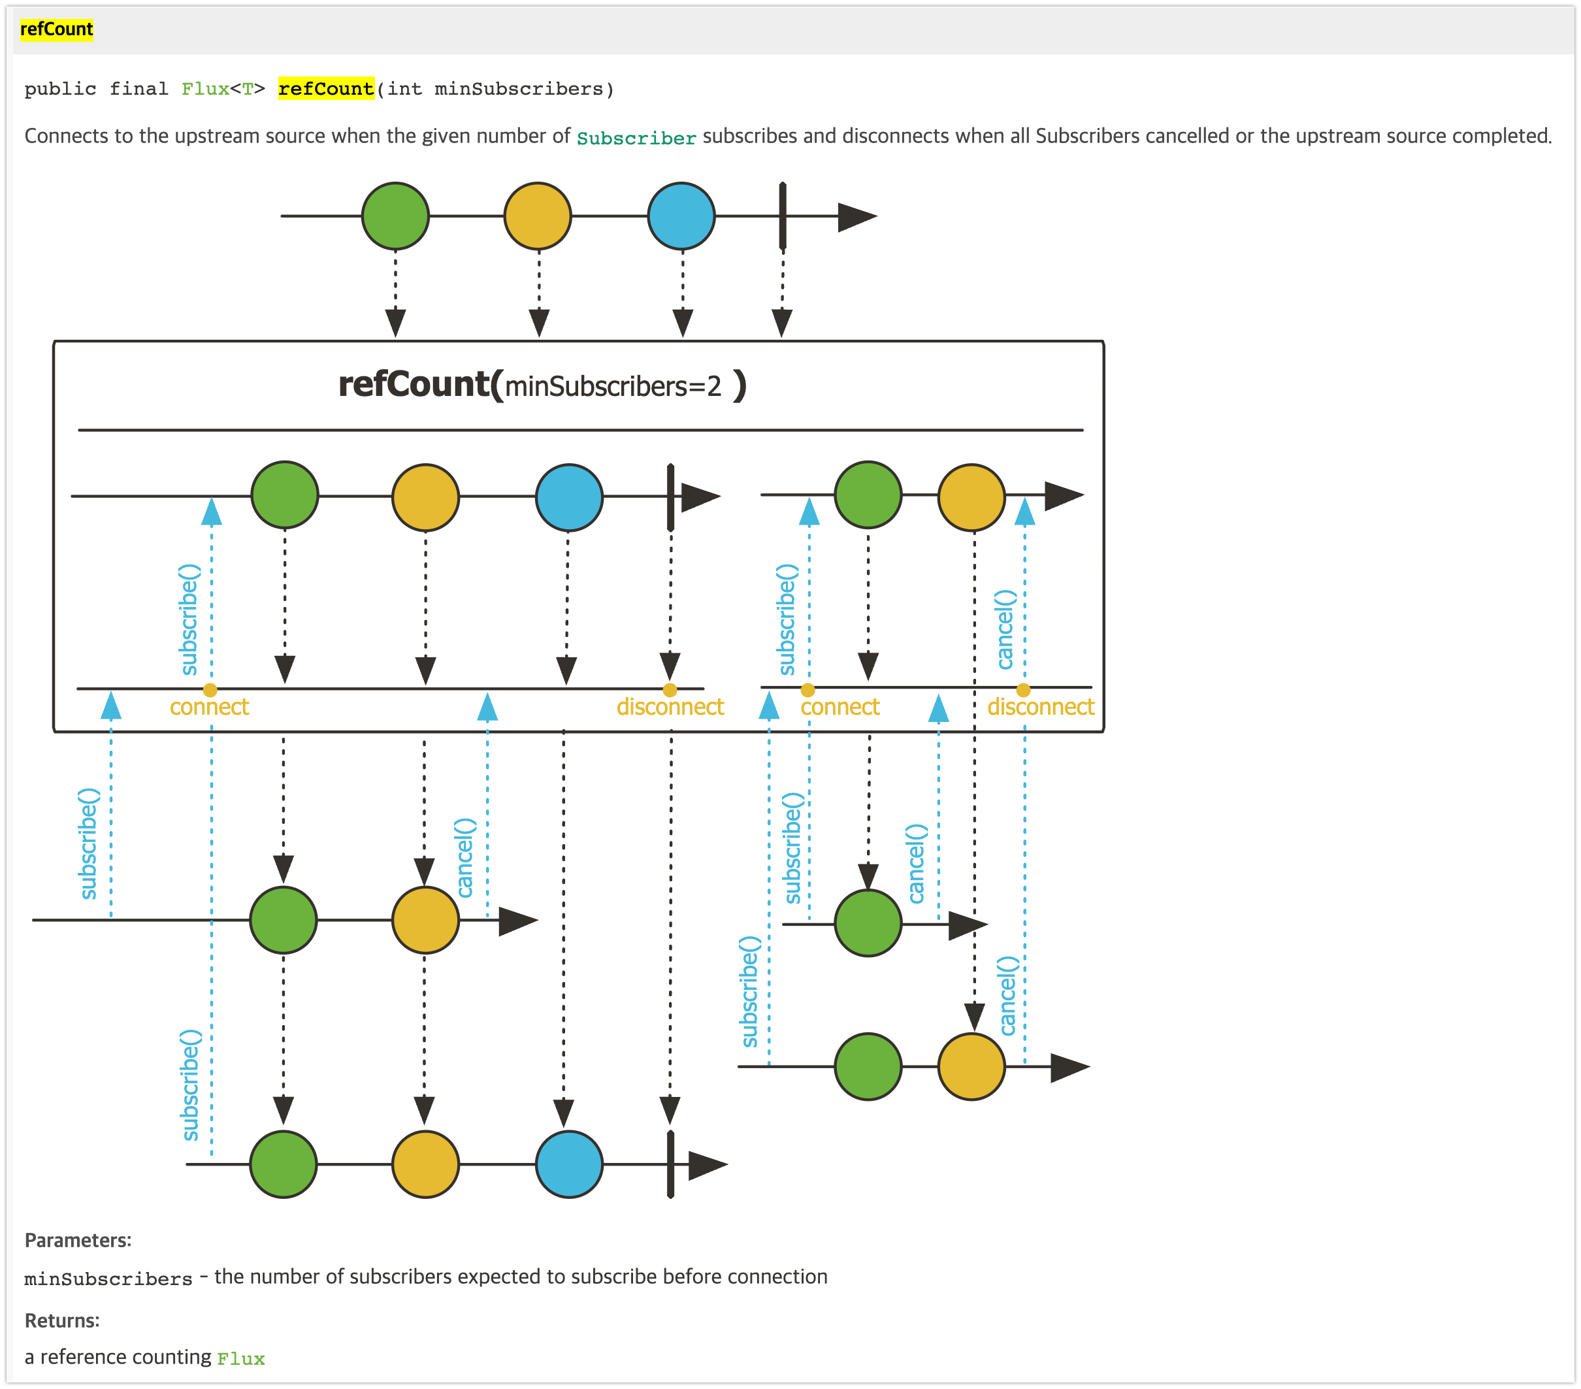Click the T type parameter link

(x=248, y=89)
